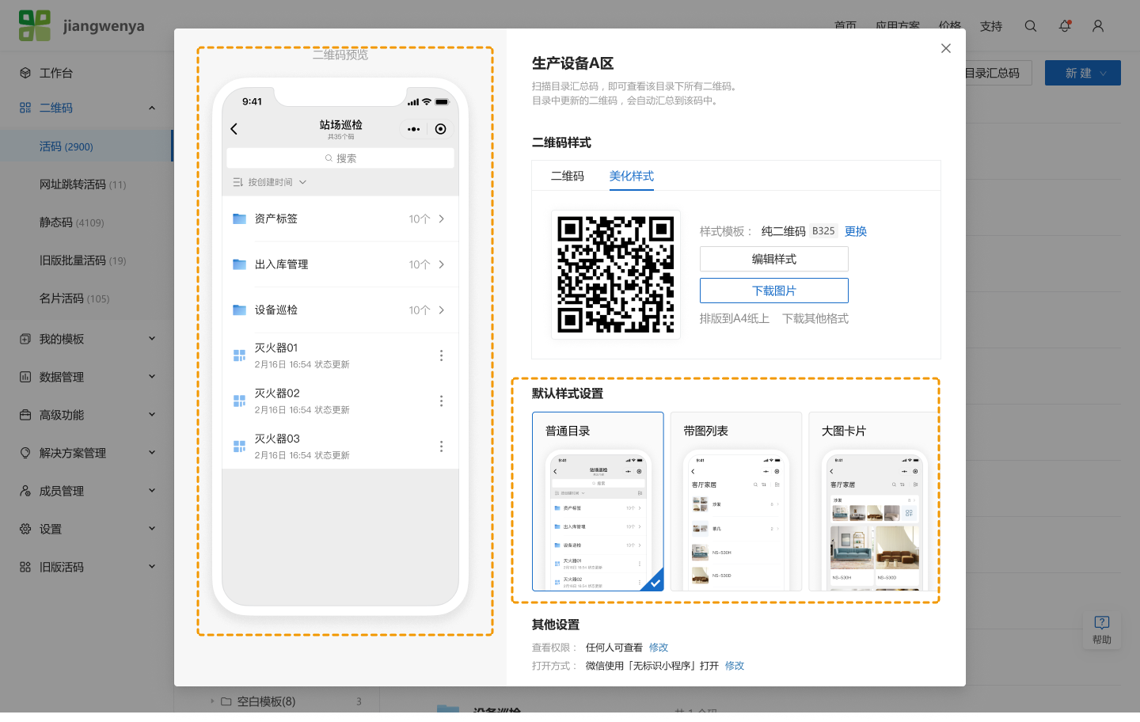The width and height of the screenshot is (1140, 722).
Task: Click the 数据管理 sidebar icon
Action: (x=25, y=377)
